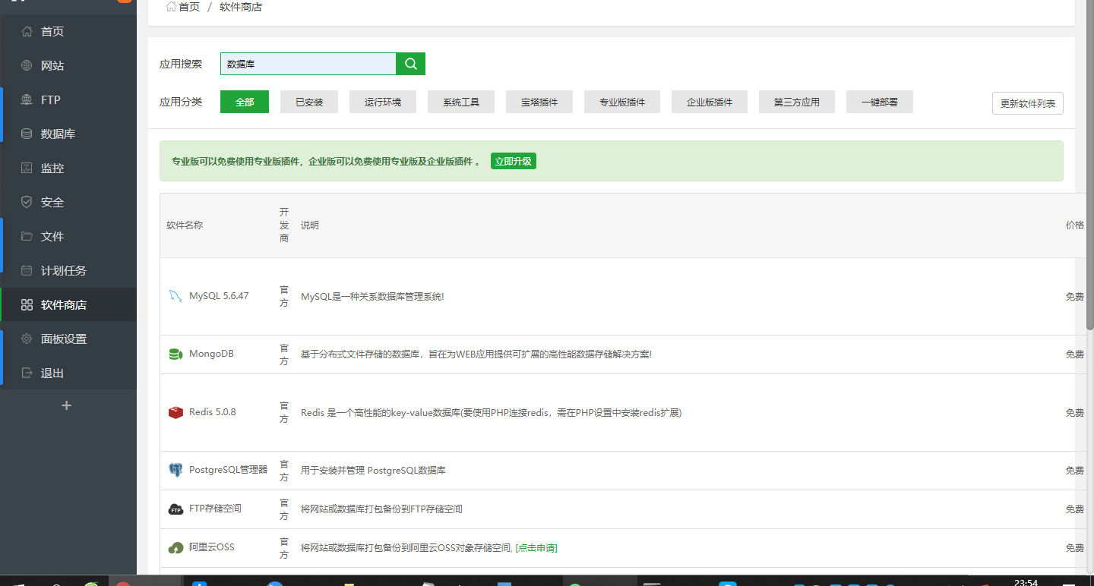Open the 数据库 database icon in sidebar
The width and height of the screenshot is (1094, 586).
click(27, 134)
